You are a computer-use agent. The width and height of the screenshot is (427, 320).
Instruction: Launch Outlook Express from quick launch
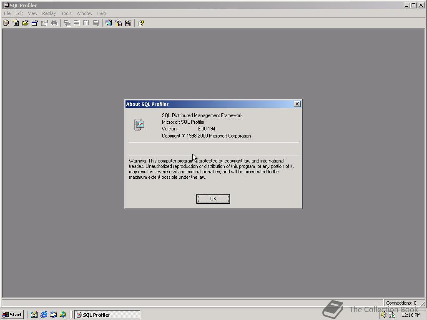[x=53, y=315]
